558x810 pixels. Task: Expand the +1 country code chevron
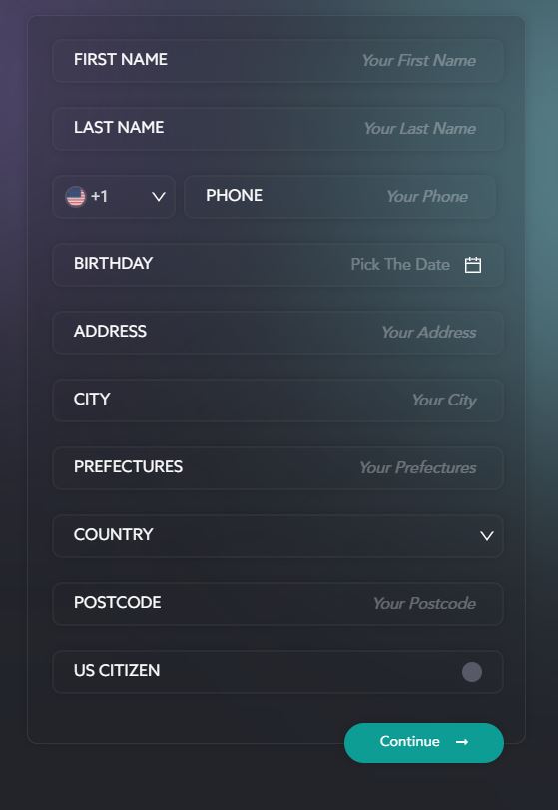[x=159, y=197]
